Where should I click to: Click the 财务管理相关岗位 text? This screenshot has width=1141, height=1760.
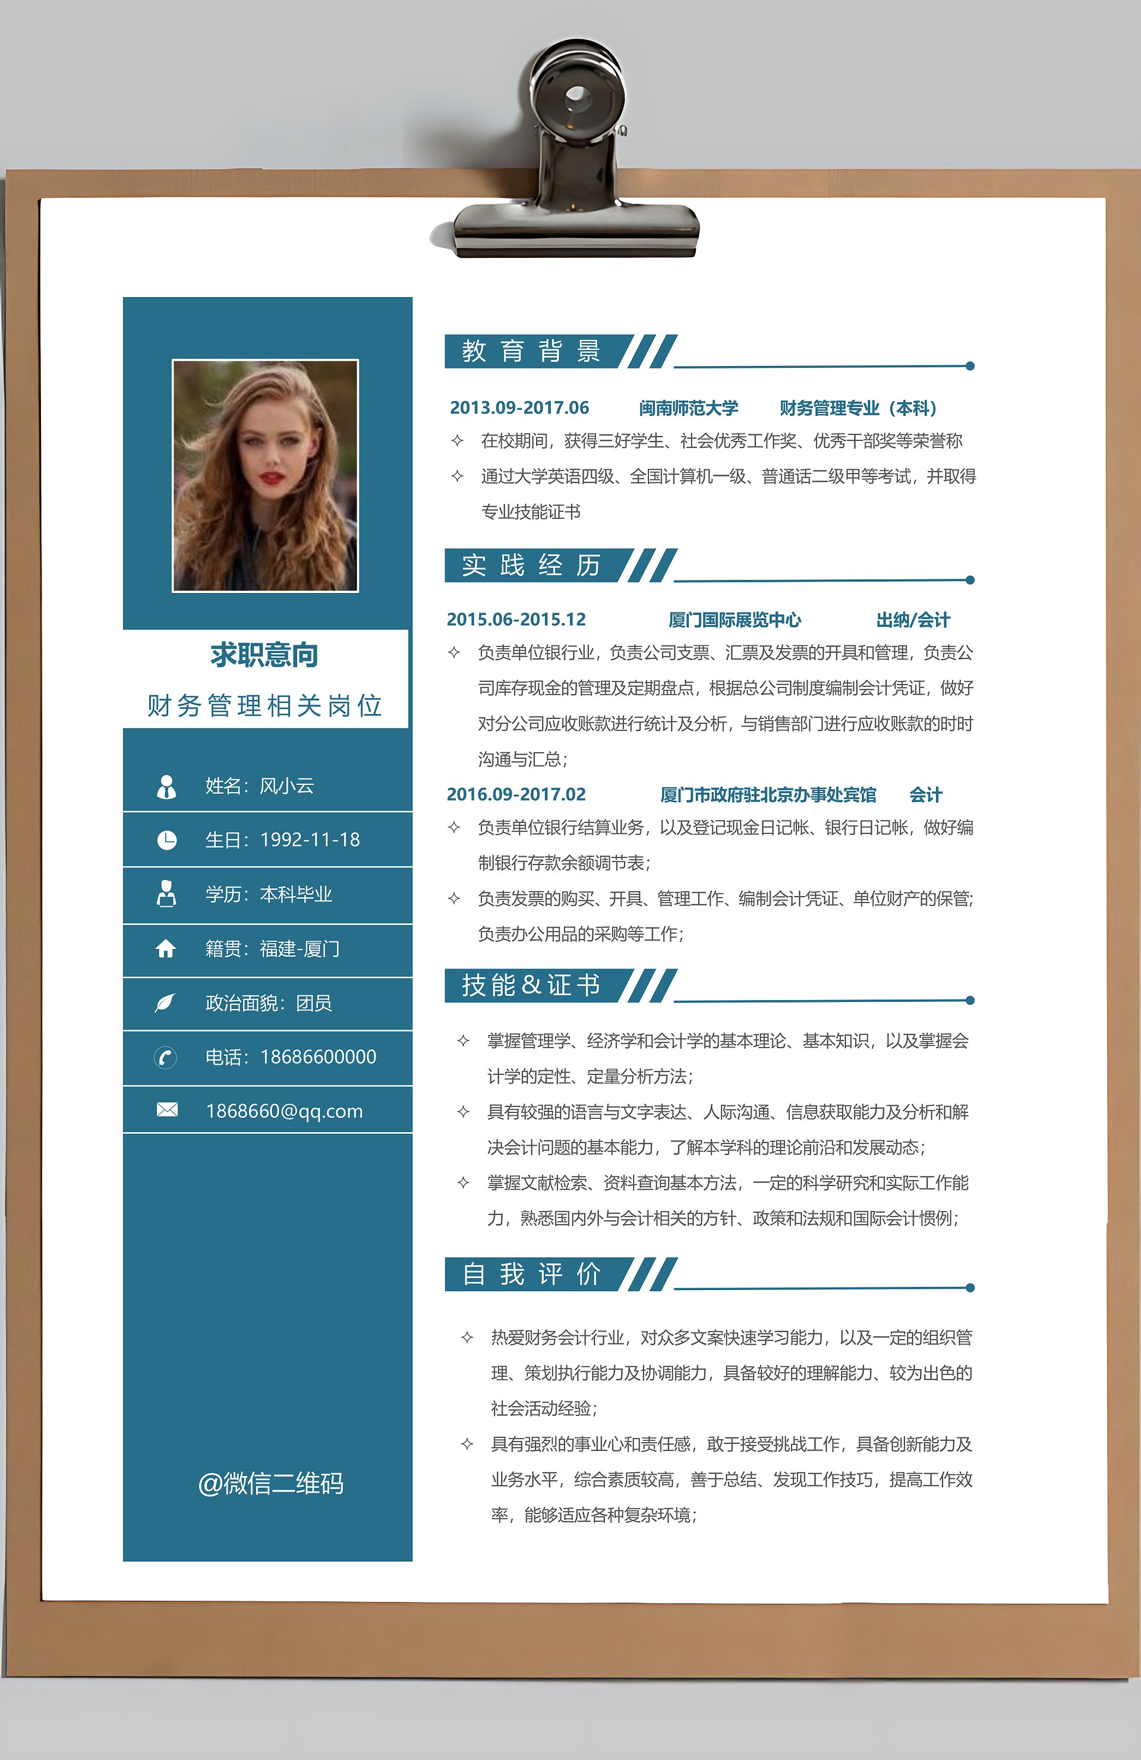point(264,705)
